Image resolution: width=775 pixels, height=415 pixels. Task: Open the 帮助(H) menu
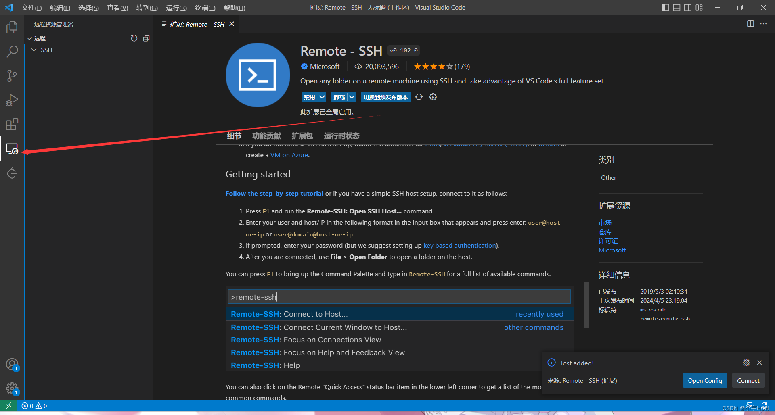(x=234, y=8)
